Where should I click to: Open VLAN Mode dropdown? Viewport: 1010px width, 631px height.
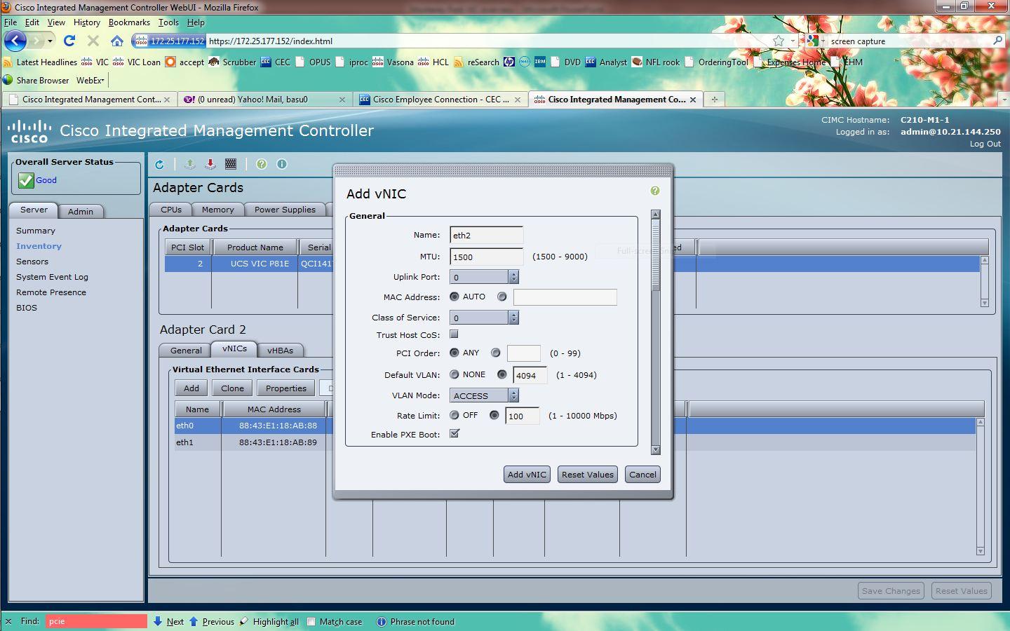(484, 395)
